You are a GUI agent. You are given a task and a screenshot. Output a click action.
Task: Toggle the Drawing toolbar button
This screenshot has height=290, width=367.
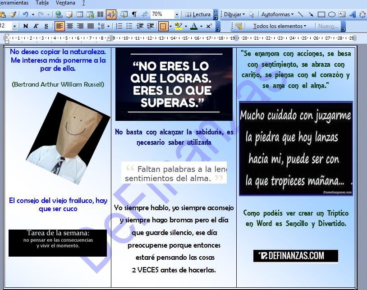pyautogui.click(x=111, y=14)
